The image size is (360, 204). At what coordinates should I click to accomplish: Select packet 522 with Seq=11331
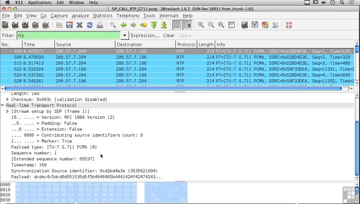pyautogui.click(x=177, y=69)
